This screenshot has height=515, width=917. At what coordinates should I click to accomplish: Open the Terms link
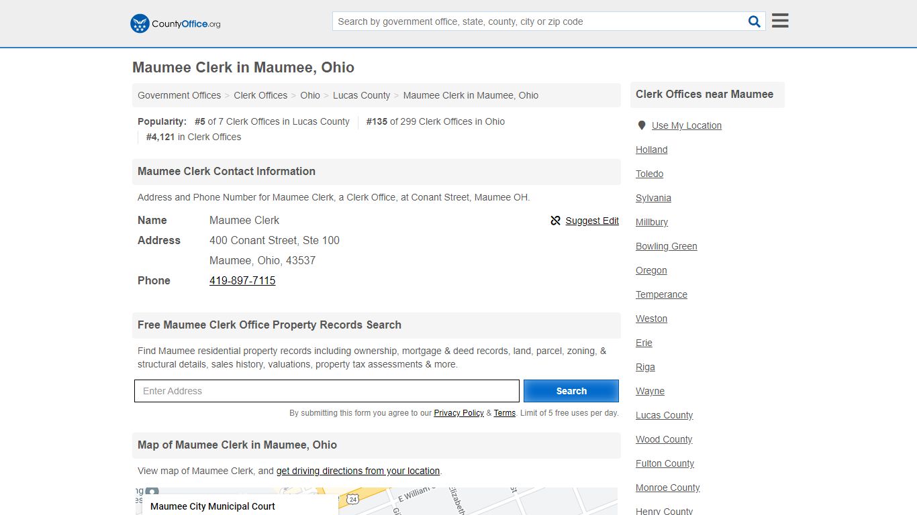(504, 413)
